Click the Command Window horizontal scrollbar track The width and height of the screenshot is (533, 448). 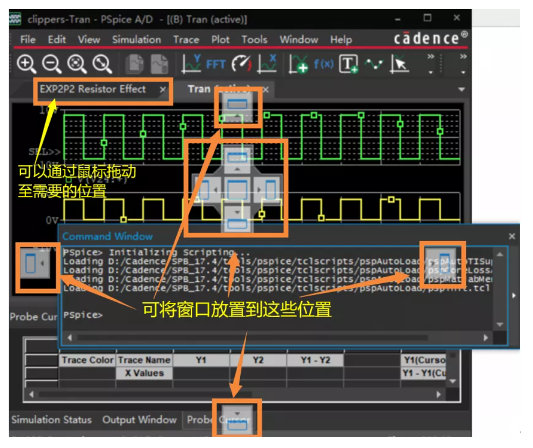pyautogui.click(x=252, y=337)
